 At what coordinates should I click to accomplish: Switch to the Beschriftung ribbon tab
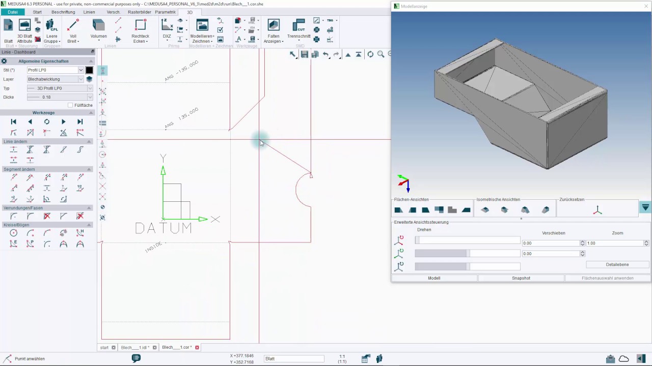point(63,12)
